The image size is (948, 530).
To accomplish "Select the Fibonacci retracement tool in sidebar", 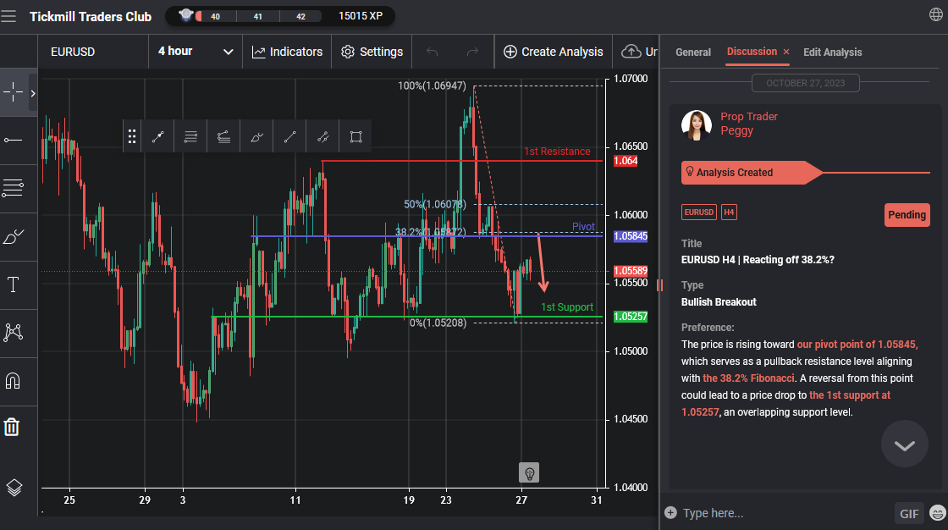I will coord(13,188).
